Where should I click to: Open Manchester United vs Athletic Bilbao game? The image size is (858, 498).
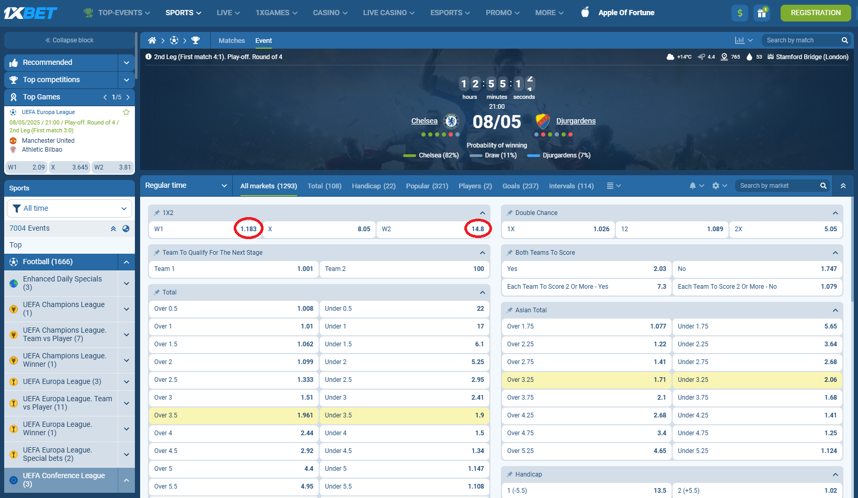(70, 145)
